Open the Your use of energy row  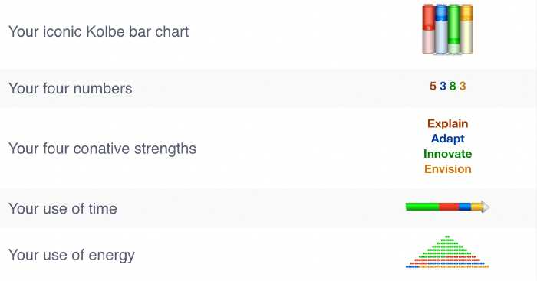268,255
